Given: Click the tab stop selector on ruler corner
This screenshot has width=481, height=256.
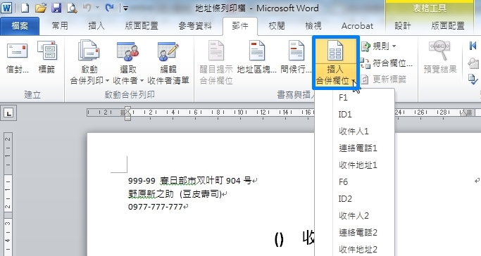Looking at the screenshot, I should [9, 114].
